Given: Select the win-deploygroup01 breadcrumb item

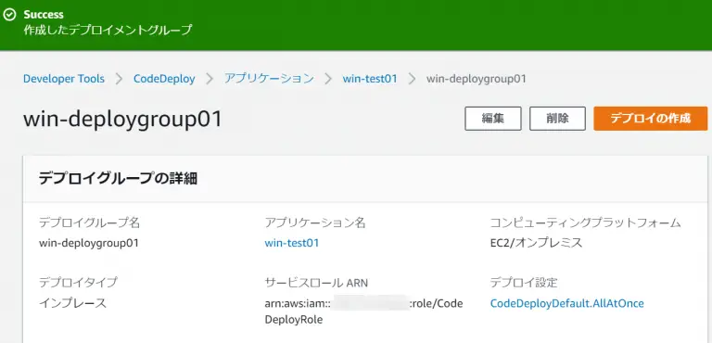Looking at the screenshot, I should click(x=476, y=79).
